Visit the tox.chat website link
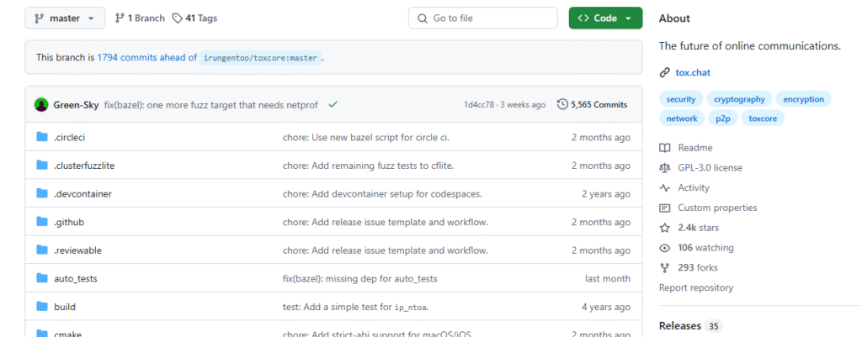This screenshot has width=862, height=337. pos(693,72)
